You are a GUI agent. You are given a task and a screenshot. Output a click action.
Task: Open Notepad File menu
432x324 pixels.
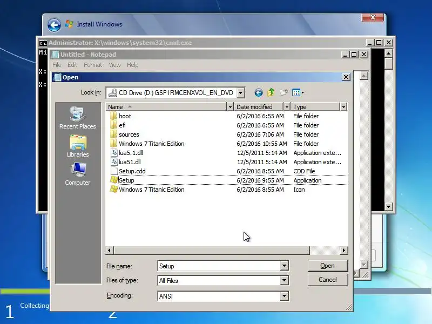point(57,65)
